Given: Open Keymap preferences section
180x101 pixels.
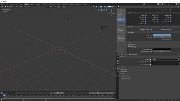Looking at the screenshot, I should (x=121, y=33).
